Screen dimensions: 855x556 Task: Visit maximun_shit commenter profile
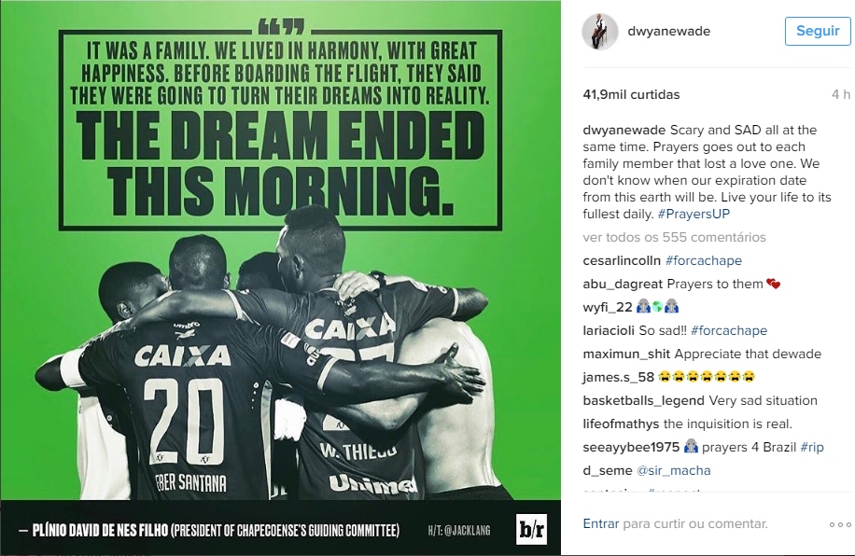pos(626,354)
